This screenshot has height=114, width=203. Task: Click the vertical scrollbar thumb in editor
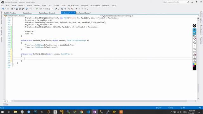(198, 88)
